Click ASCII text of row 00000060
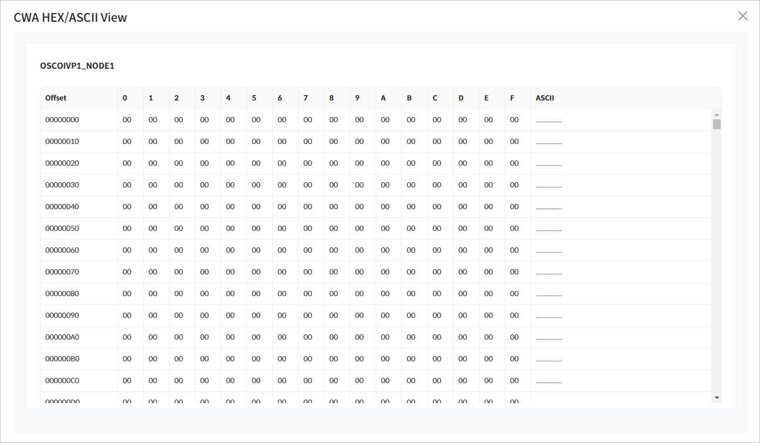Screen dimensions: 760x443 click(549, 251)
